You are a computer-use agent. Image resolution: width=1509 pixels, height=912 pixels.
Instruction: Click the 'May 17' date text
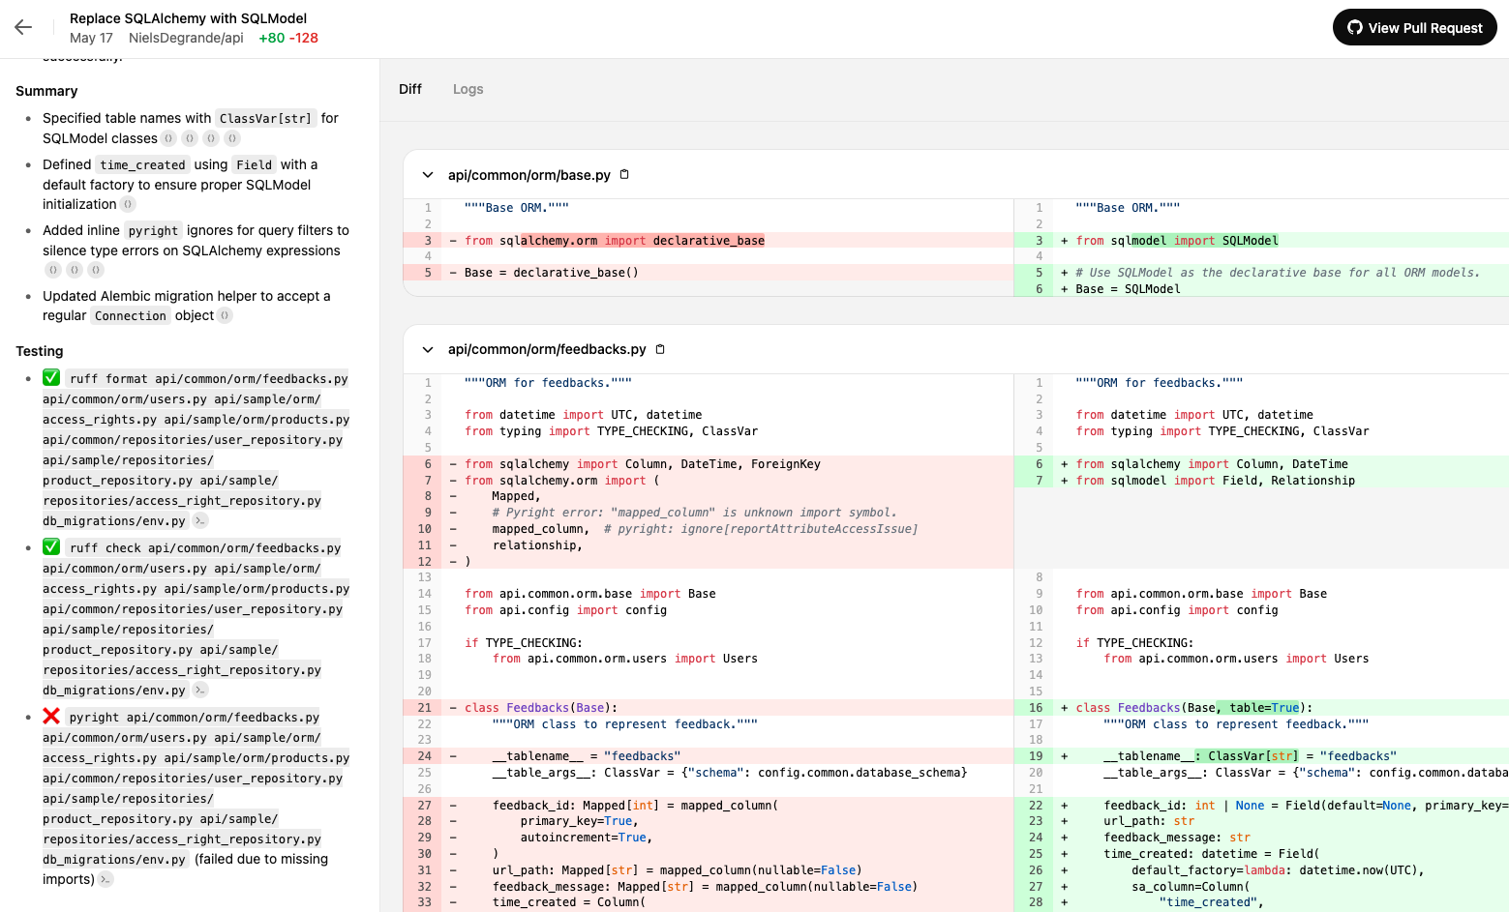[91, 38]
